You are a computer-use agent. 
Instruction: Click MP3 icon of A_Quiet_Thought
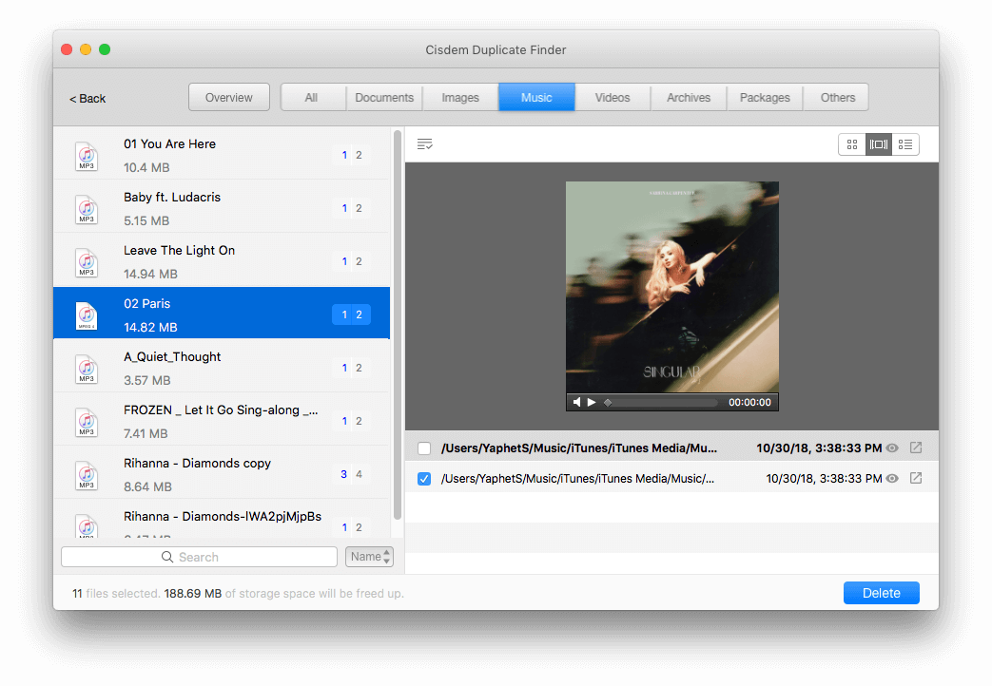coord(87,368)
